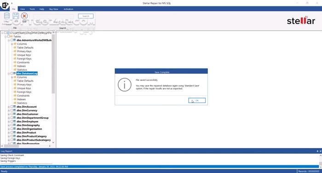Screen dimensions: 322x173
Task: Click folder icon of Statistics under dbo.DatabaseLog
Action: tap(15, 103)
